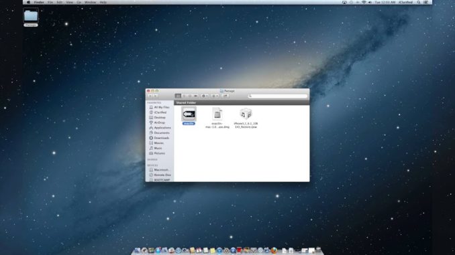Screen dimensions: 455x255
Task: Open the gear Action dropdown in the toolbar
Action: coord(205,96)
